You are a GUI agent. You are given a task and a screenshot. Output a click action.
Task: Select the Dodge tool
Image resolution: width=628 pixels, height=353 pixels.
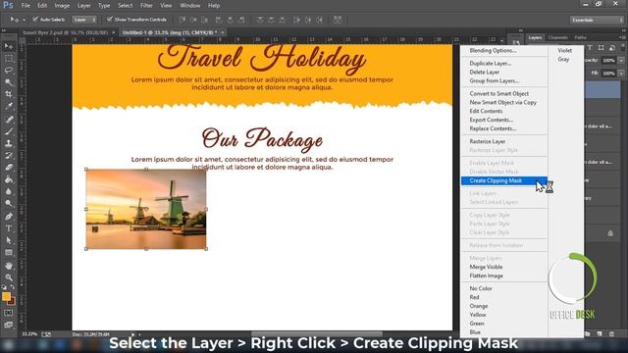click(9, 203)
